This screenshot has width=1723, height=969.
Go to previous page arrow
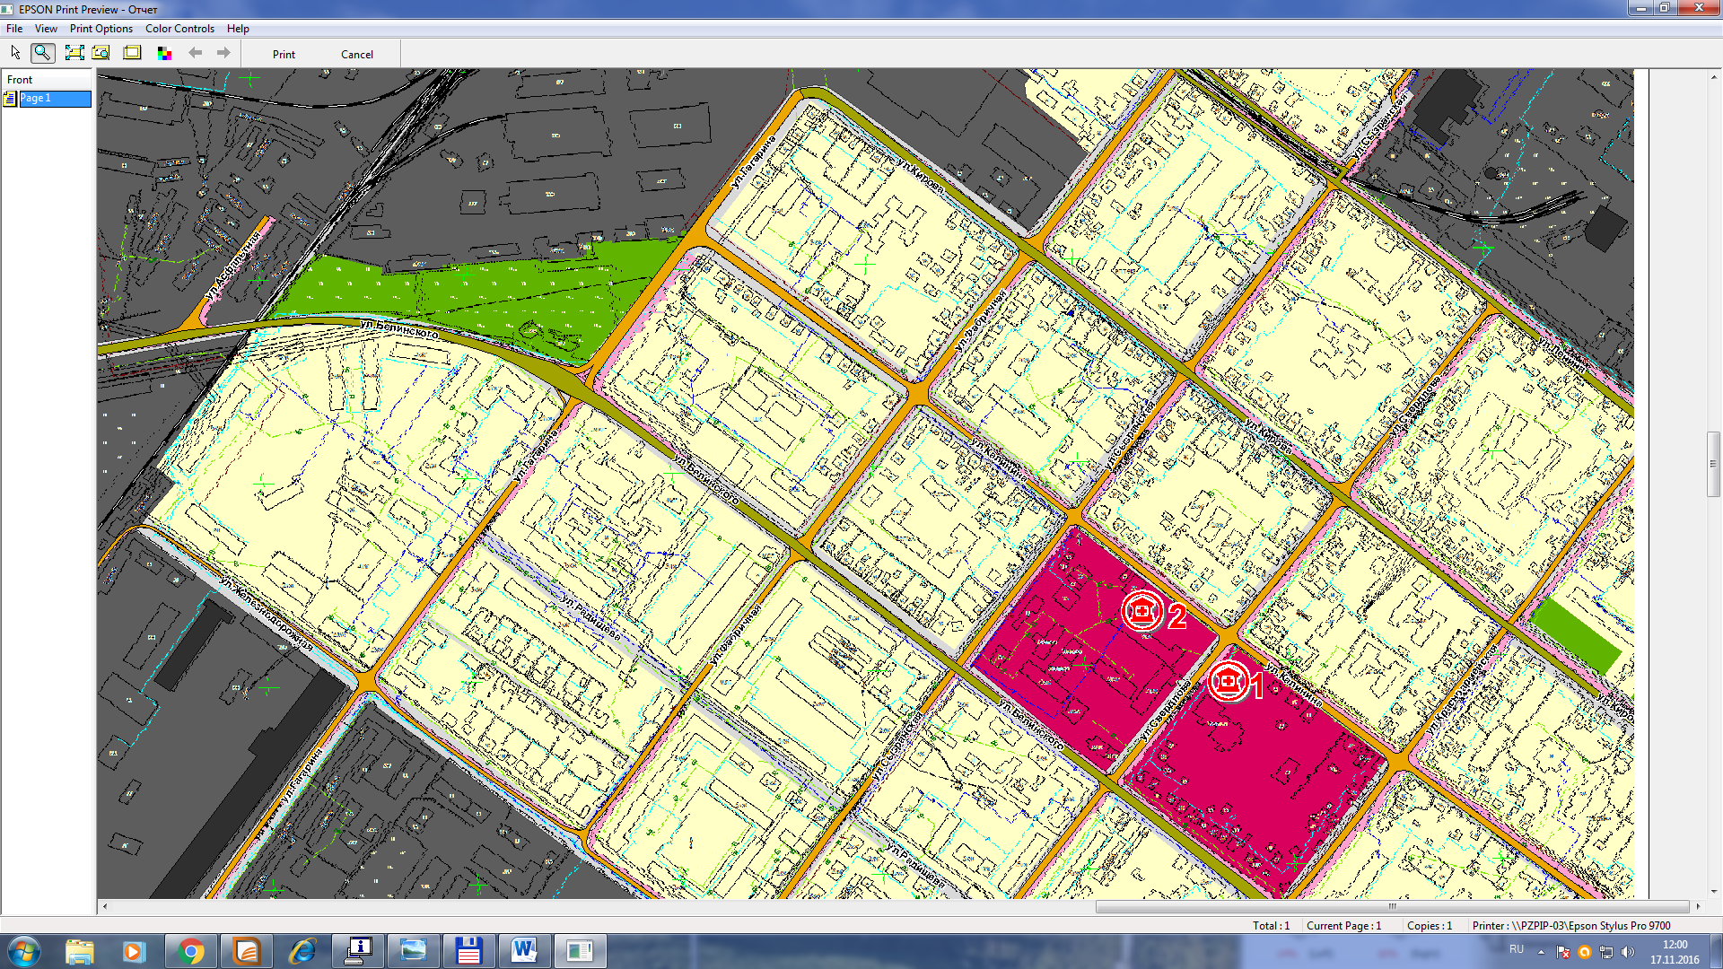click(195, 53)
